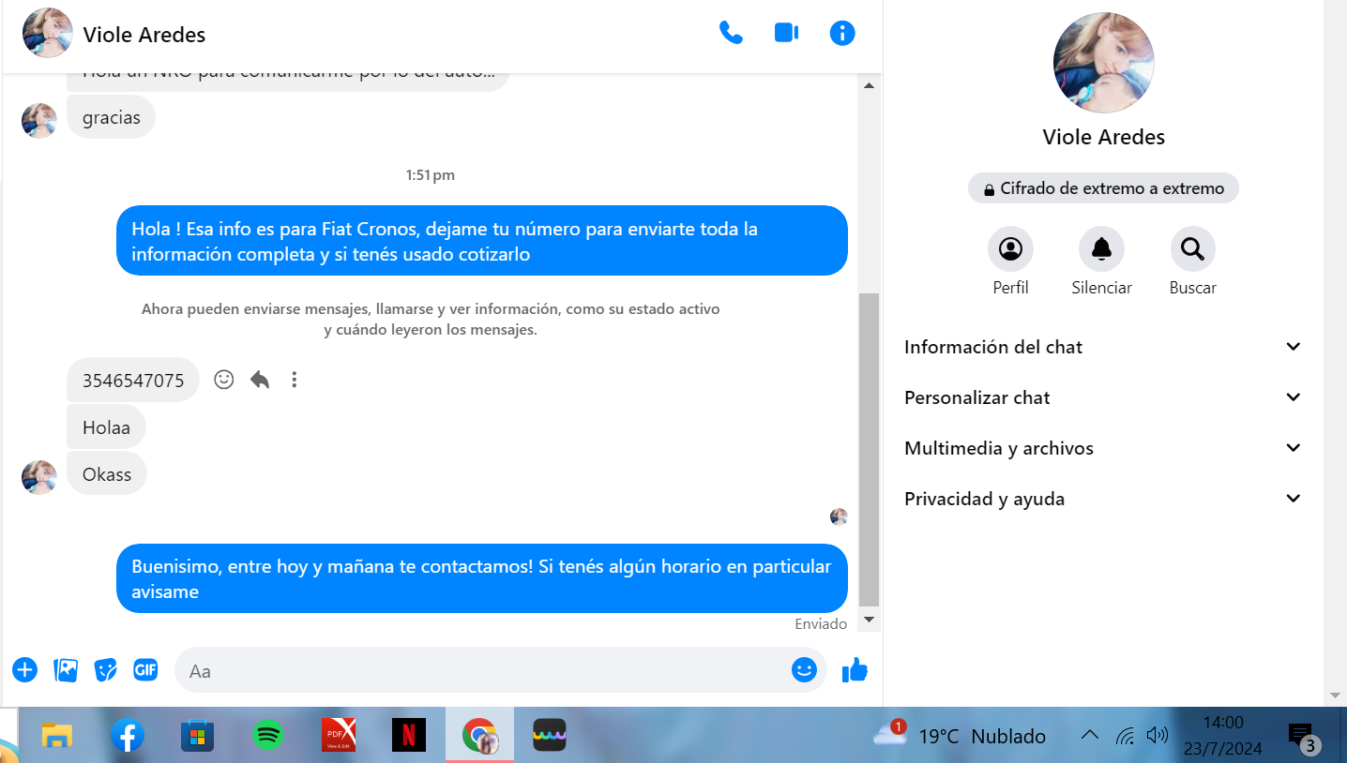This screenshot has height=763, width=1347.
Task: Toggle the conversation info panel icon
Action: tap(842, 34)
